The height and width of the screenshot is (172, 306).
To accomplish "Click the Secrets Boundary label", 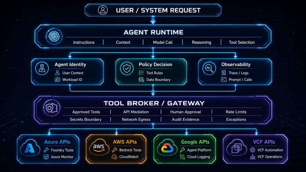I will tap(86, 119).
